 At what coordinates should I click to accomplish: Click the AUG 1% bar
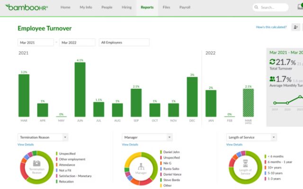(x=117, y=110)
